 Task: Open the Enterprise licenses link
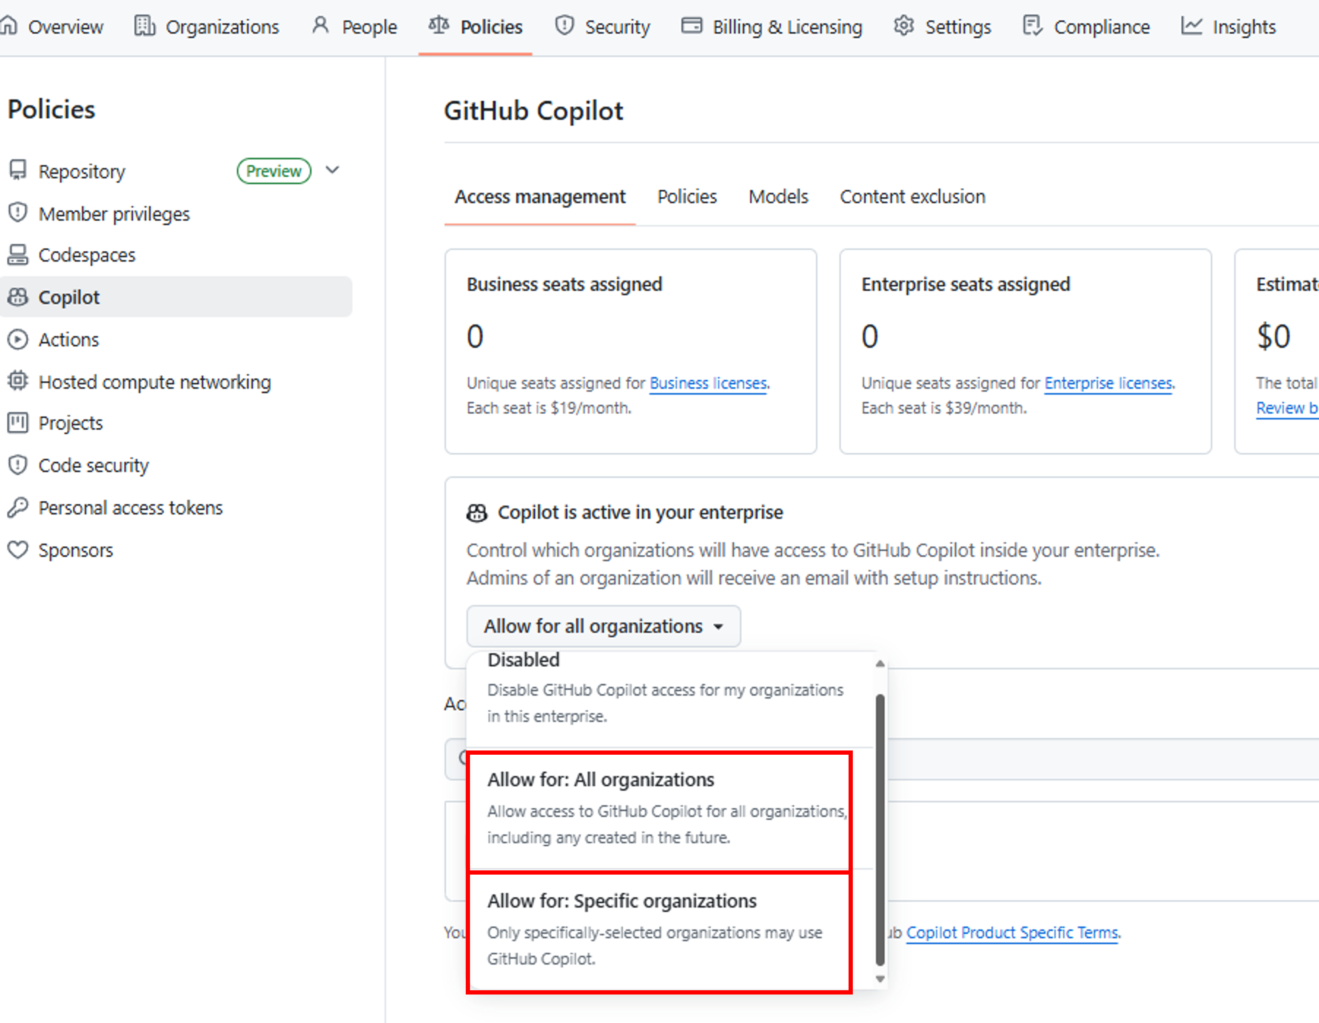pos(1109,383)
